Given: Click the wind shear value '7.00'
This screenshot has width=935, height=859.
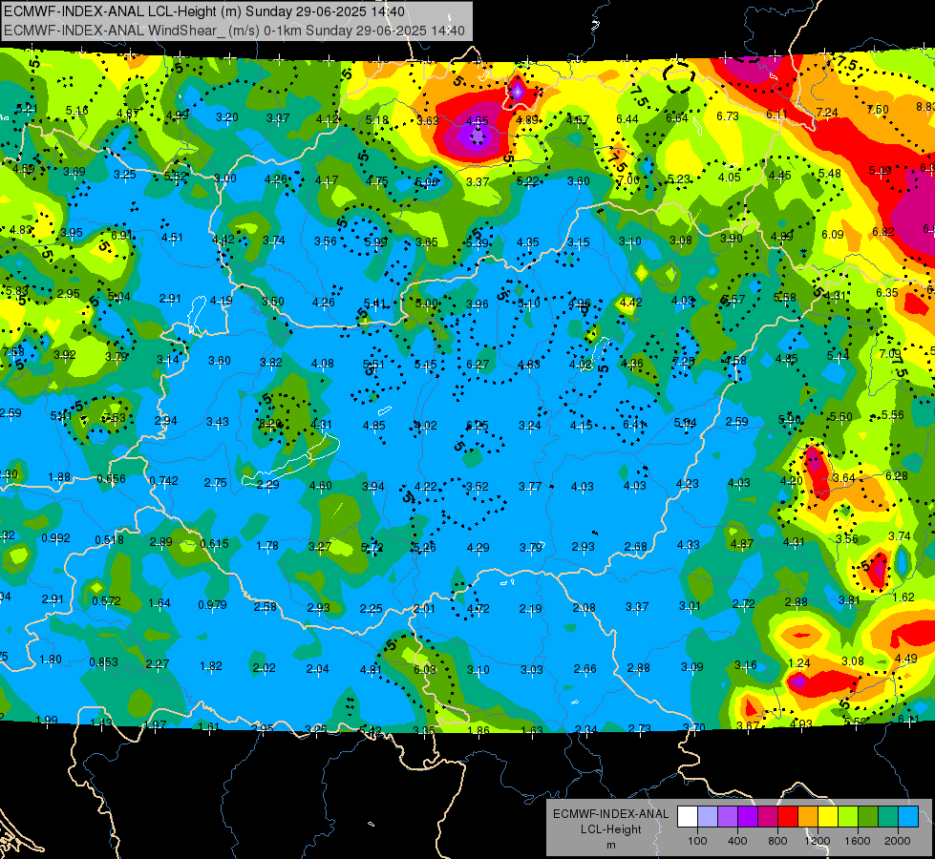Looking at the screenshot, I should (627, 180).
